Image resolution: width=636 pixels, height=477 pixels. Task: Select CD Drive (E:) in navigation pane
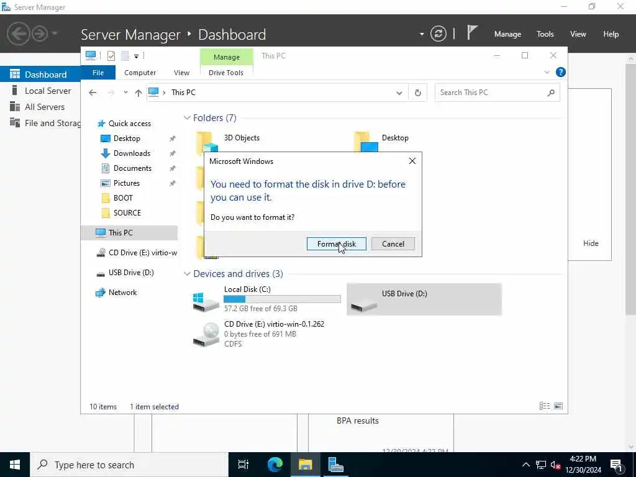[137, 253]
